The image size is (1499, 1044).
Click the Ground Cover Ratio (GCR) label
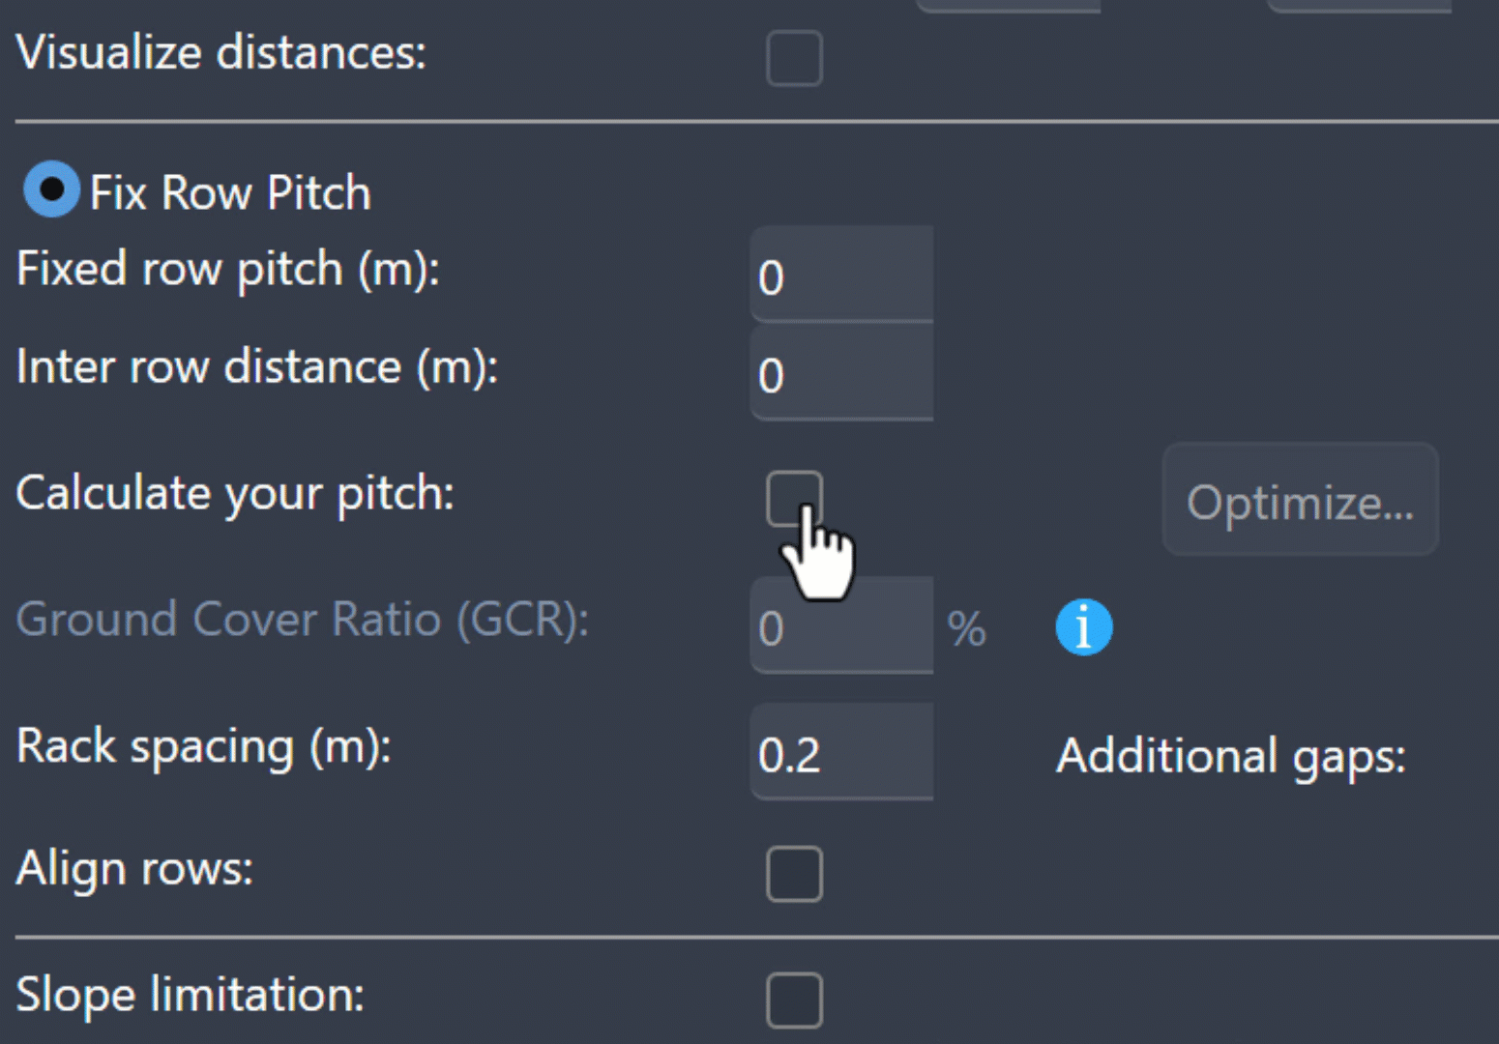303,620
